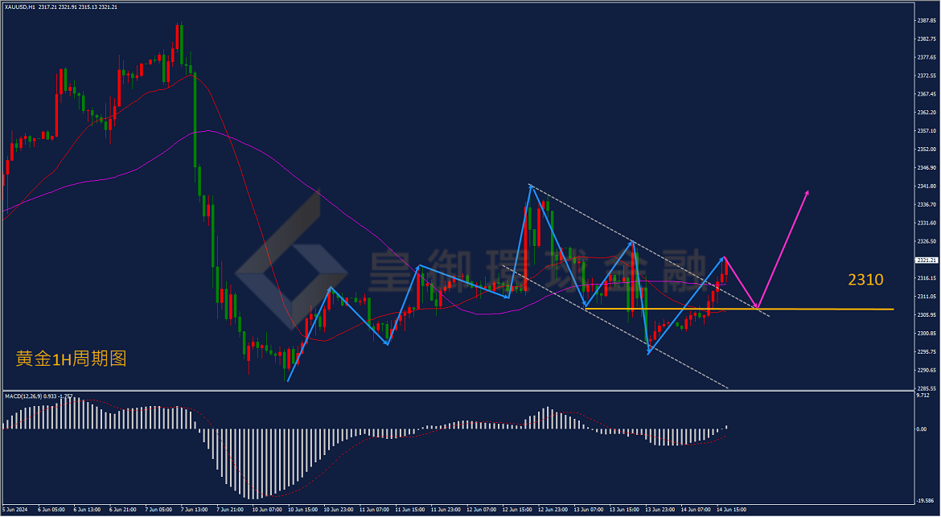941x517 pixels.
Task: Click the 2387.85 price axis label
Action: pos(927,20)
